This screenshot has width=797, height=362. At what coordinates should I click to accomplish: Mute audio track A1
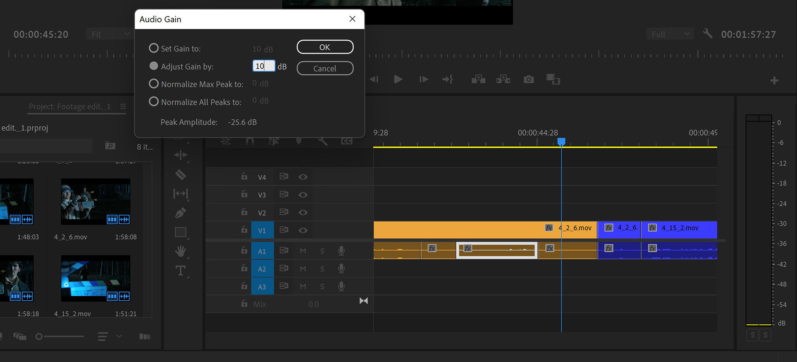tap(303, 251)
